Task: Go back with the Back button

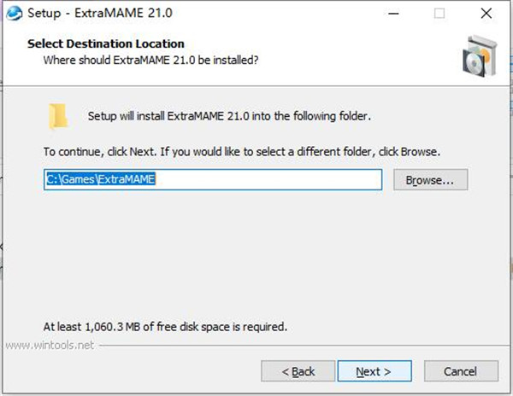Action: tap(298, 371)
